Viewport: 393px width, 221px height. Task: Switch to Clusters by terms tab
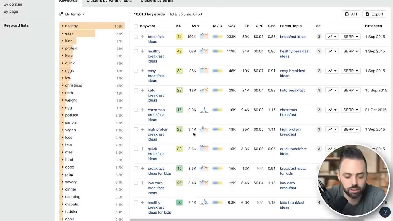click(157, 1)
